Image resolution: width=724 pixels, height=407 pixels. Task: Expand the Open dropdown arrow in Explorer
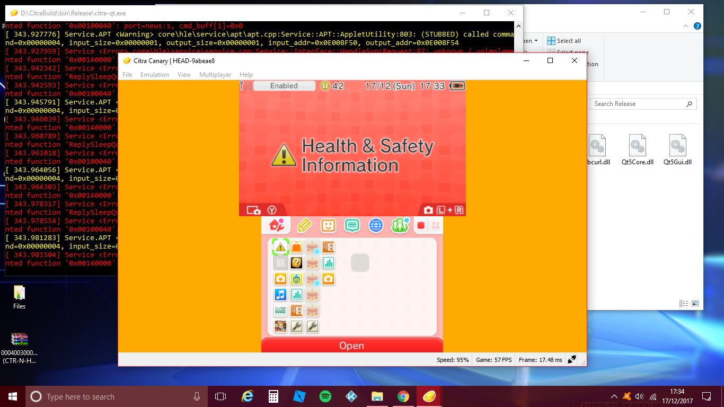tap(536, 41)
